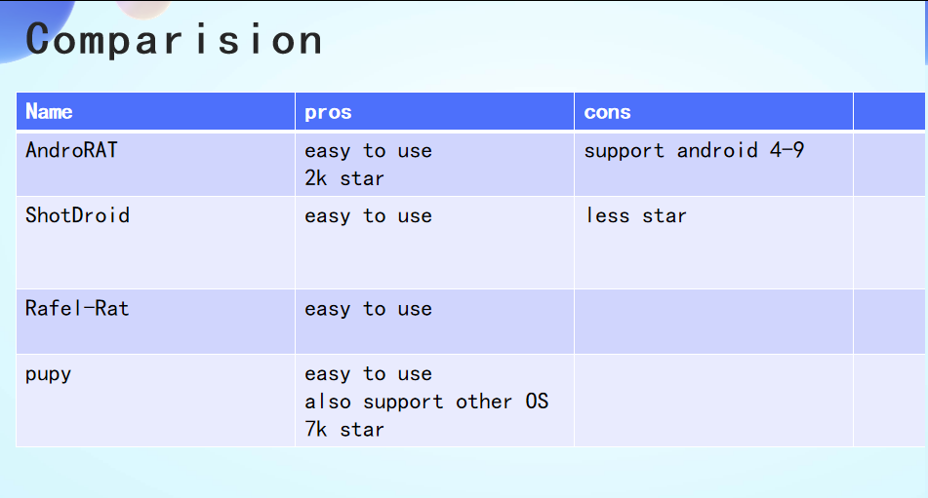This screenshot has height=498, width=928.
Task: Click easy to use in ShotDroid row
Action: [368, 215]
